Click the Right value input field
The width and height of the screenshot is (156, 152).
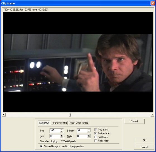coord(82,136)
